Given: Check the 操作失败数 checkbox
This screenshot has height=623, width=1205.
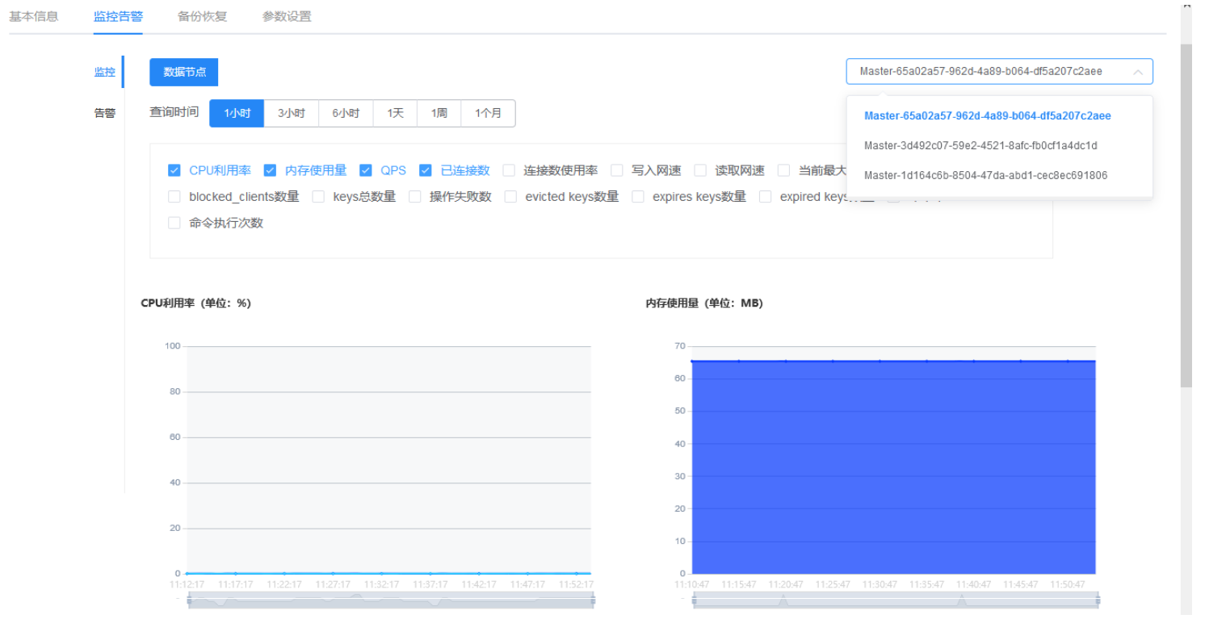Looking at the screenshot, I should (x=415, y=197).
